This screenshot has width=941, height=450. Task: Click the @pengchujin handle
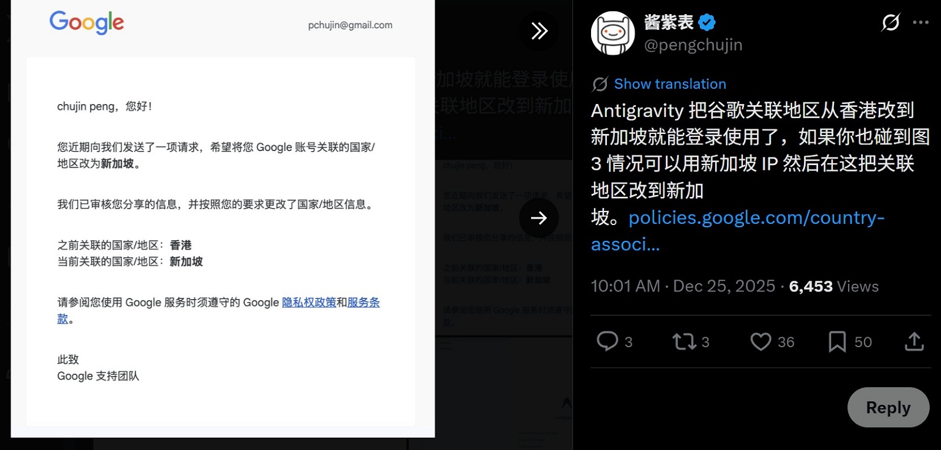[693, 45]
